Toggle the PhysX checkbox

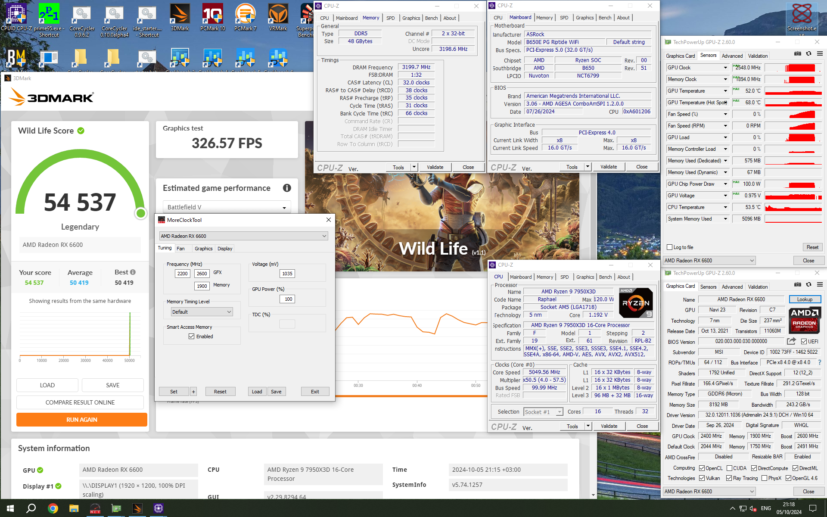pyautogui.click(x=764, y=478)
